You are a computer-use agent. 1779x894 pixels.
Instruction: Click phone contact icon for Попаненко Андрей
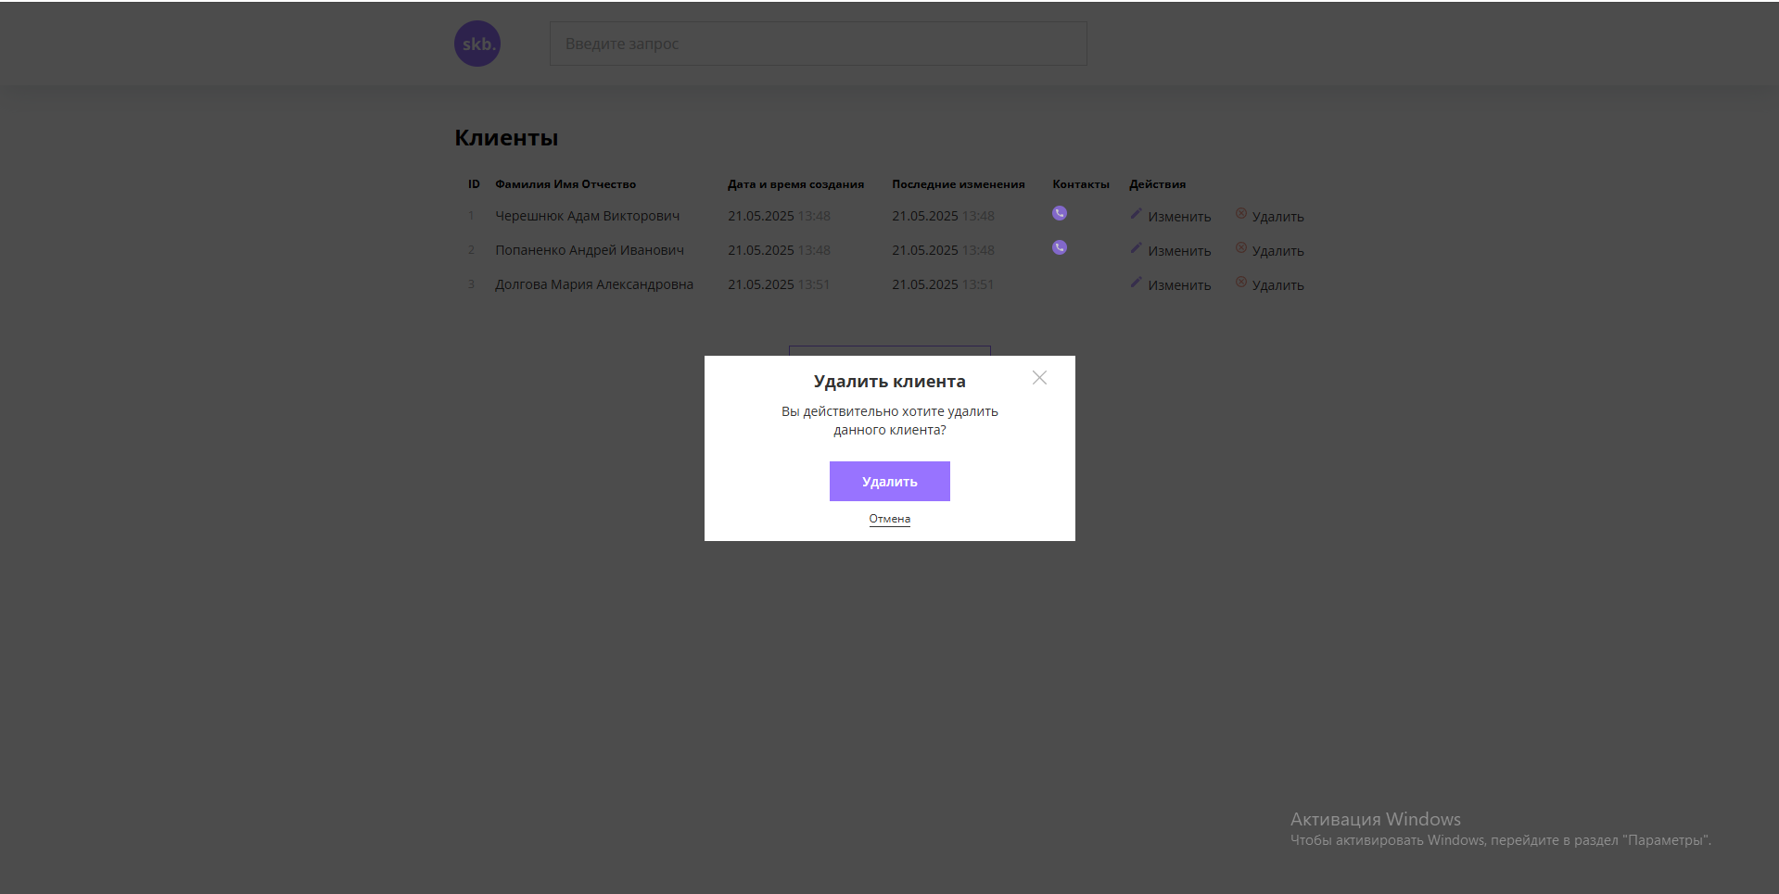[1060, 247]
